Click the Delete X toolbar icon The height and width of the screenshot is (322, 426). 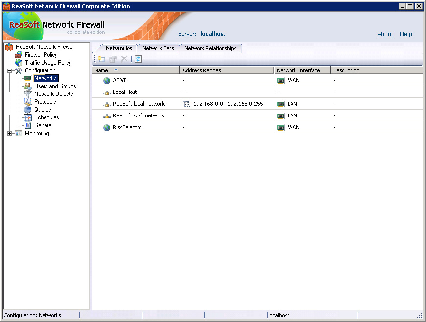pyautogui.click(x=124, y=59)
